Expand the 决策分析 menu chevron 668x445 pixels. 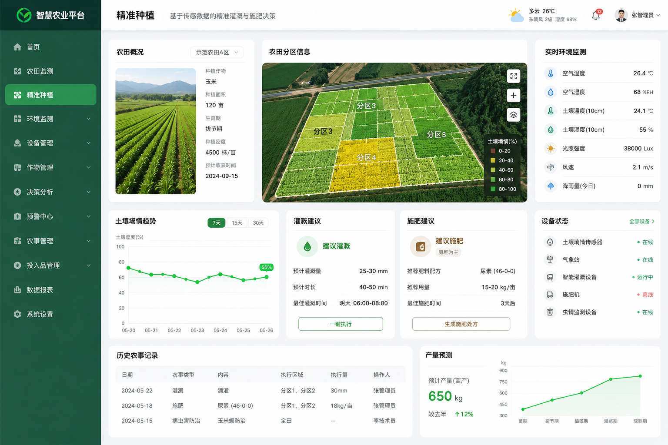(89, 192)
